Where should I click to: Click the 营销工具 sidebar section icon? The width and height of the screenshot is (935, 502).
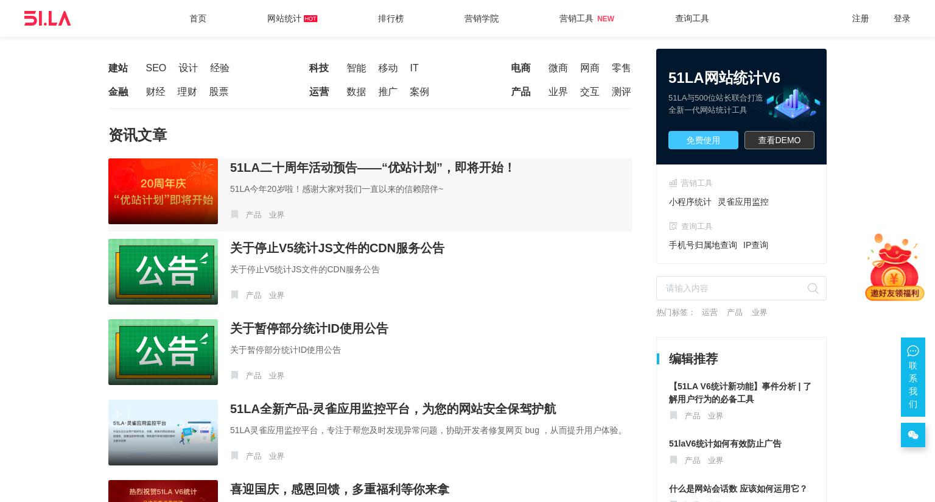673,183
